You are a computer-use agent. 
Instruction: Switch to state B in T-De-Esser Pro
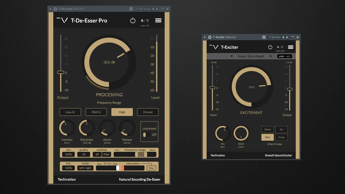[x=148, y=20]
